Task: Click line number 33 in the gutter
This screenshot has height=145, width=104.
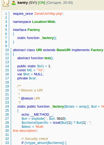Action: [x=7, y=143]
